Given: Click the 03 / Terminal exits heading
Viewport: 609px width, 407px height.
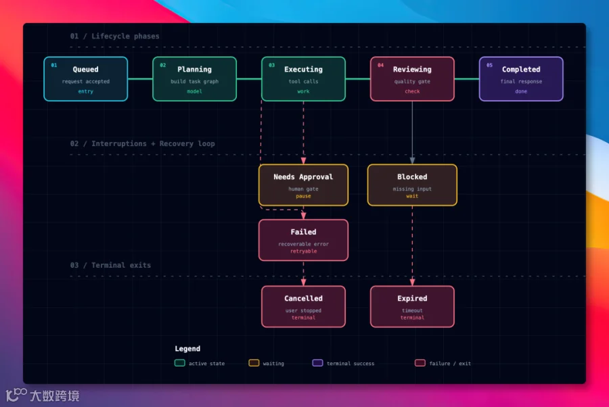Looking at the screenshot, I should tap(110, 265).
